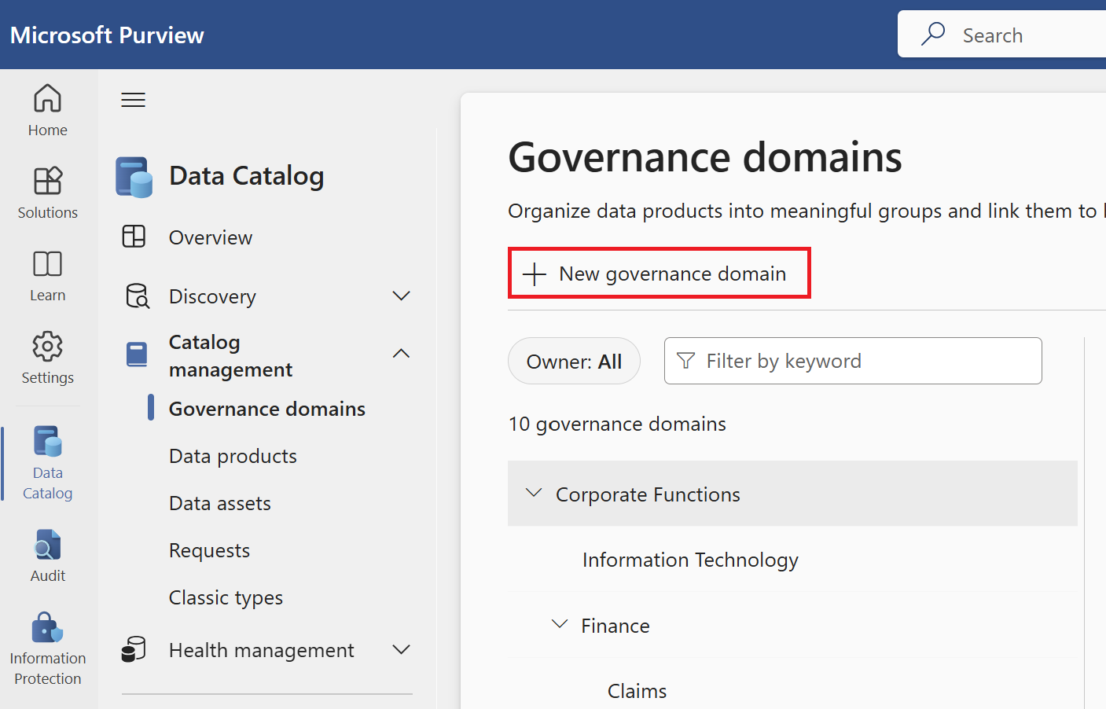Collapse the Corporate Functions domain chevron

pos(534,493)
